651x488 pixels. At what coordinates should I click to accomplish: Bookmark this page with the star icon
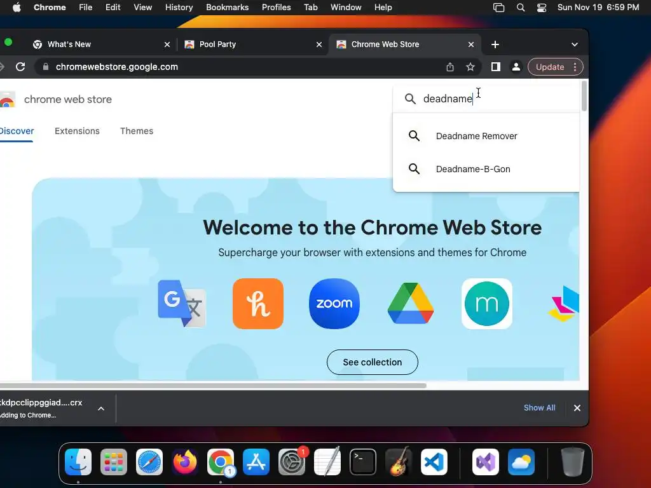(470, 67)
